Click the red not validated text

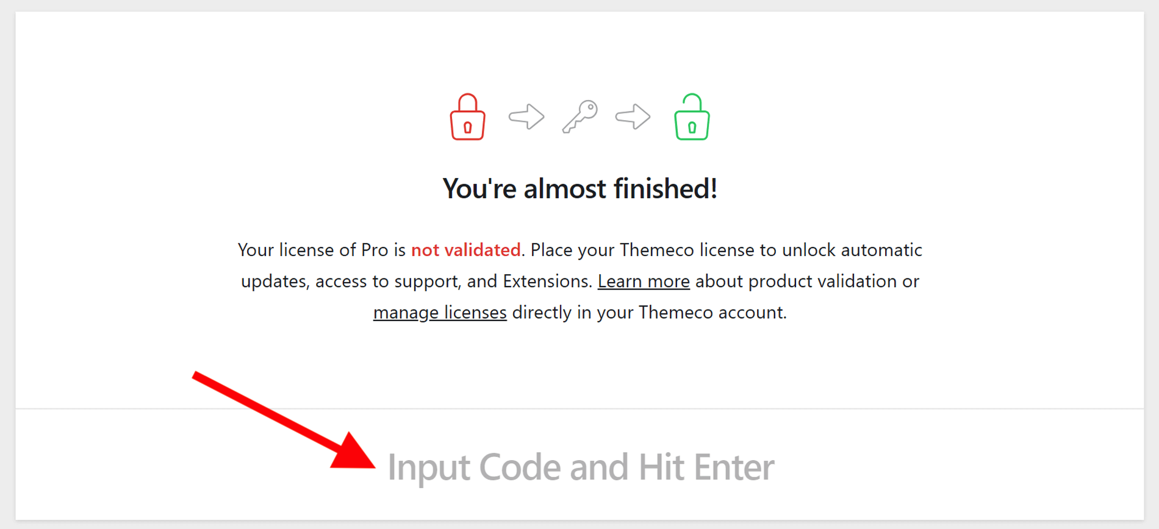pyautogui.click(x=466, y=250)
